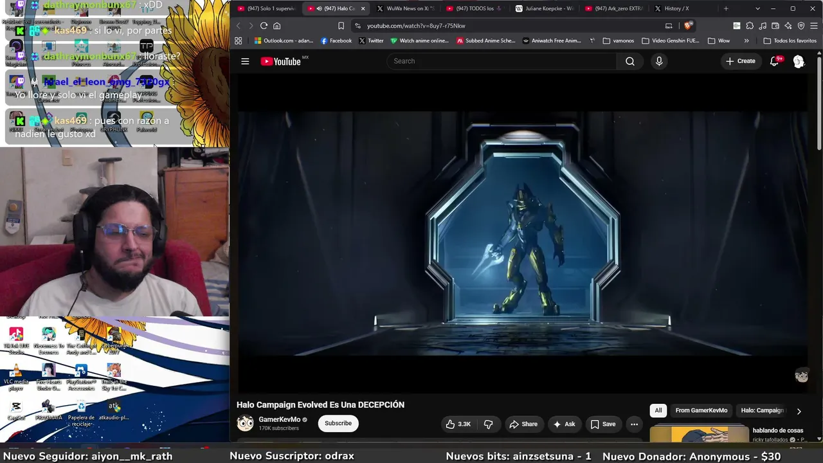Open the Video Genshin FUE bookmarks folder
Screen dimensions: 823x463
(x=671, y=41)
